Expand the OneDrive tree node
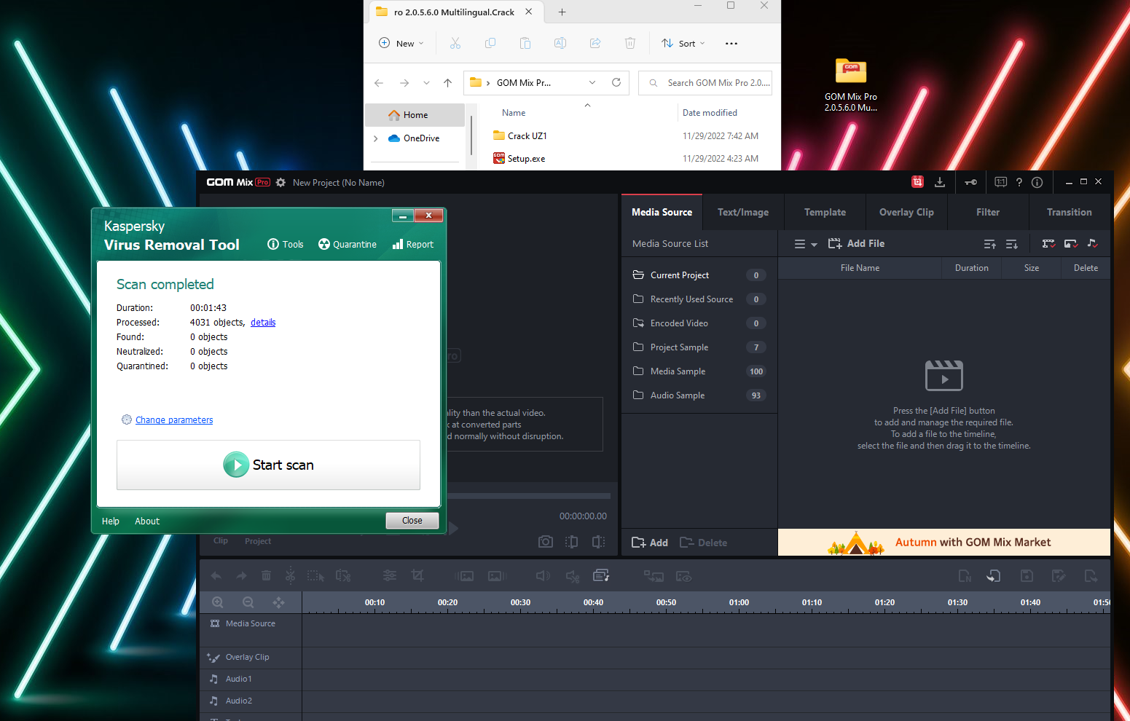This screenshot has height=721, width=1130. pos(376,138)
